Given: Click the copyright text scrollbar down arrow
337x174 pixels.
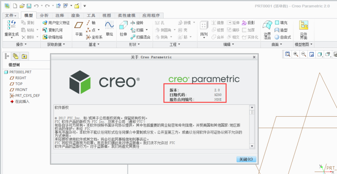Looking at the screenshot, I should [252, 146].
